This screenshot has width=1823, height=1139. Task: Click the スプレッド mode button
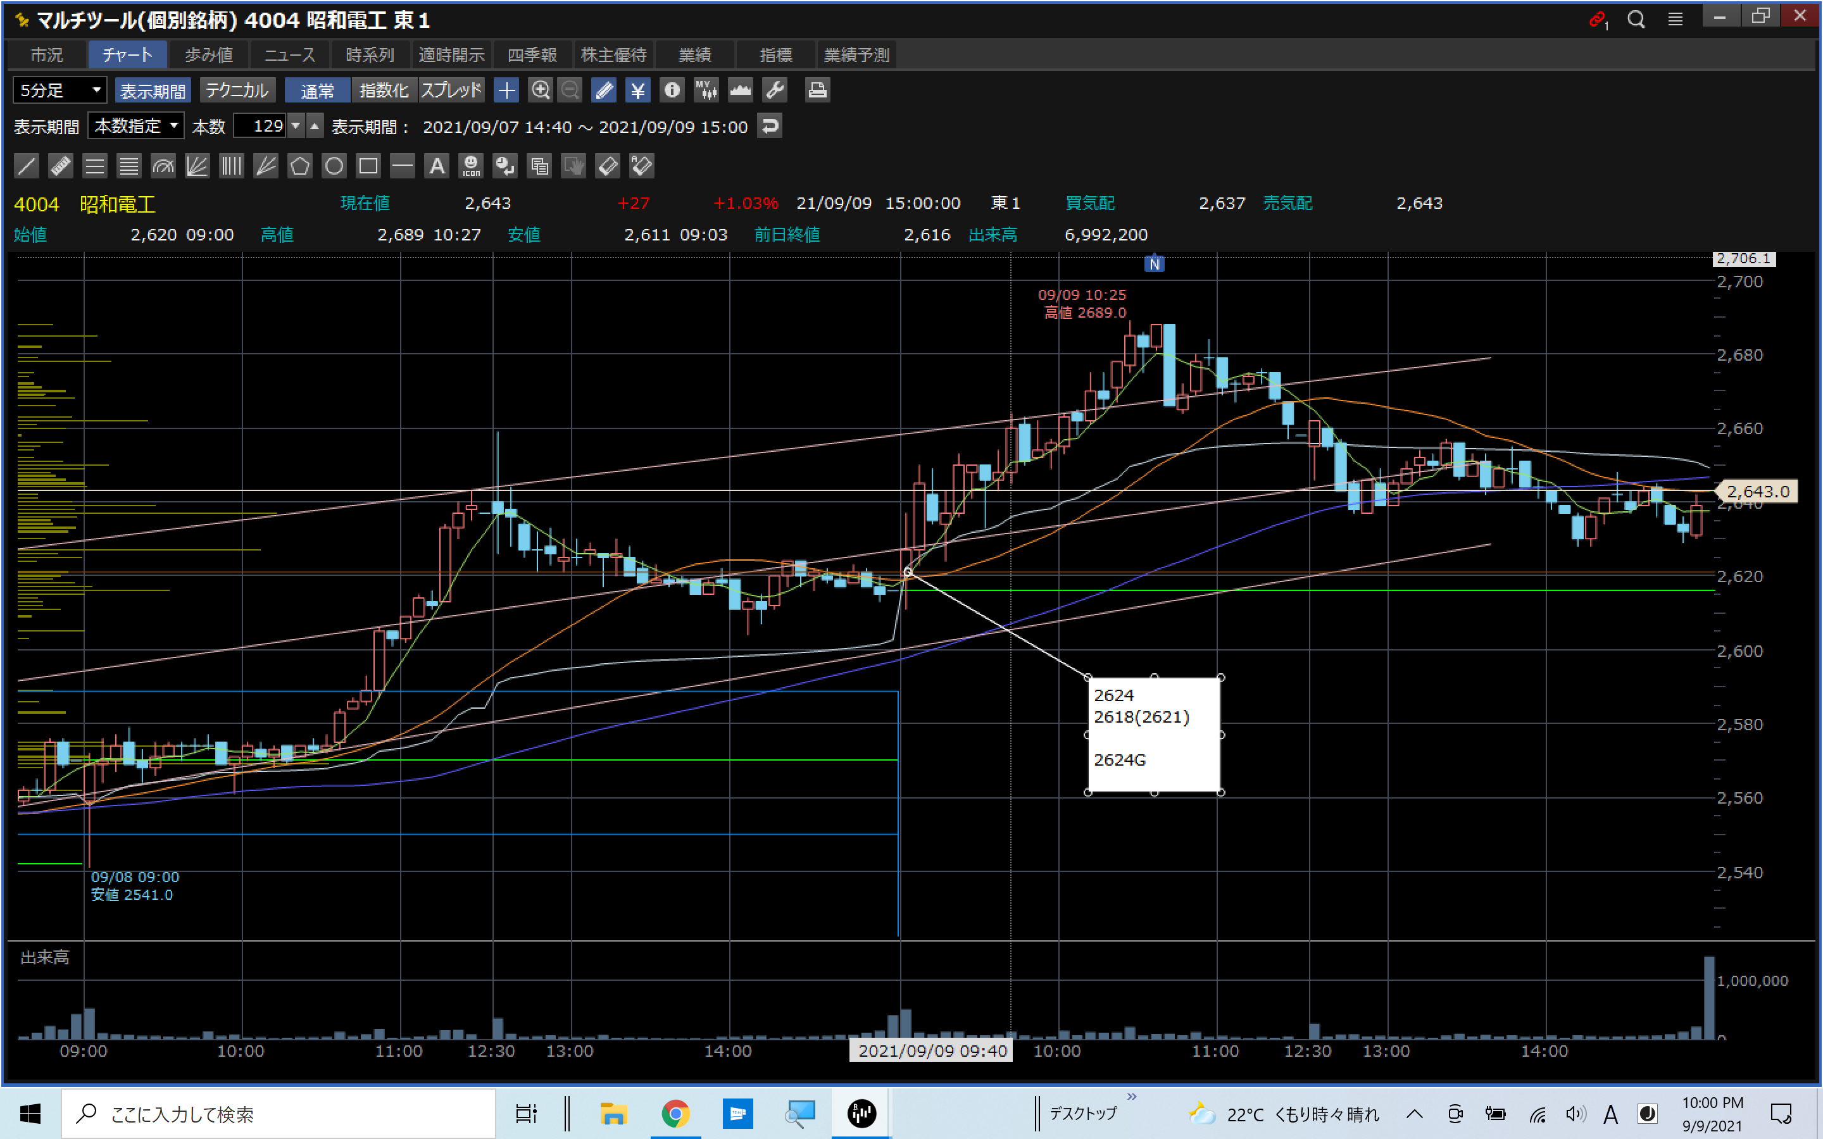(451, 90)
